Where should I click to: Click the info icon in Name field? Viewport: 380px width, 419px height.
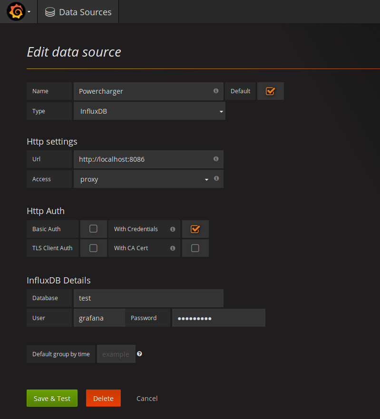tap(216, 91)
